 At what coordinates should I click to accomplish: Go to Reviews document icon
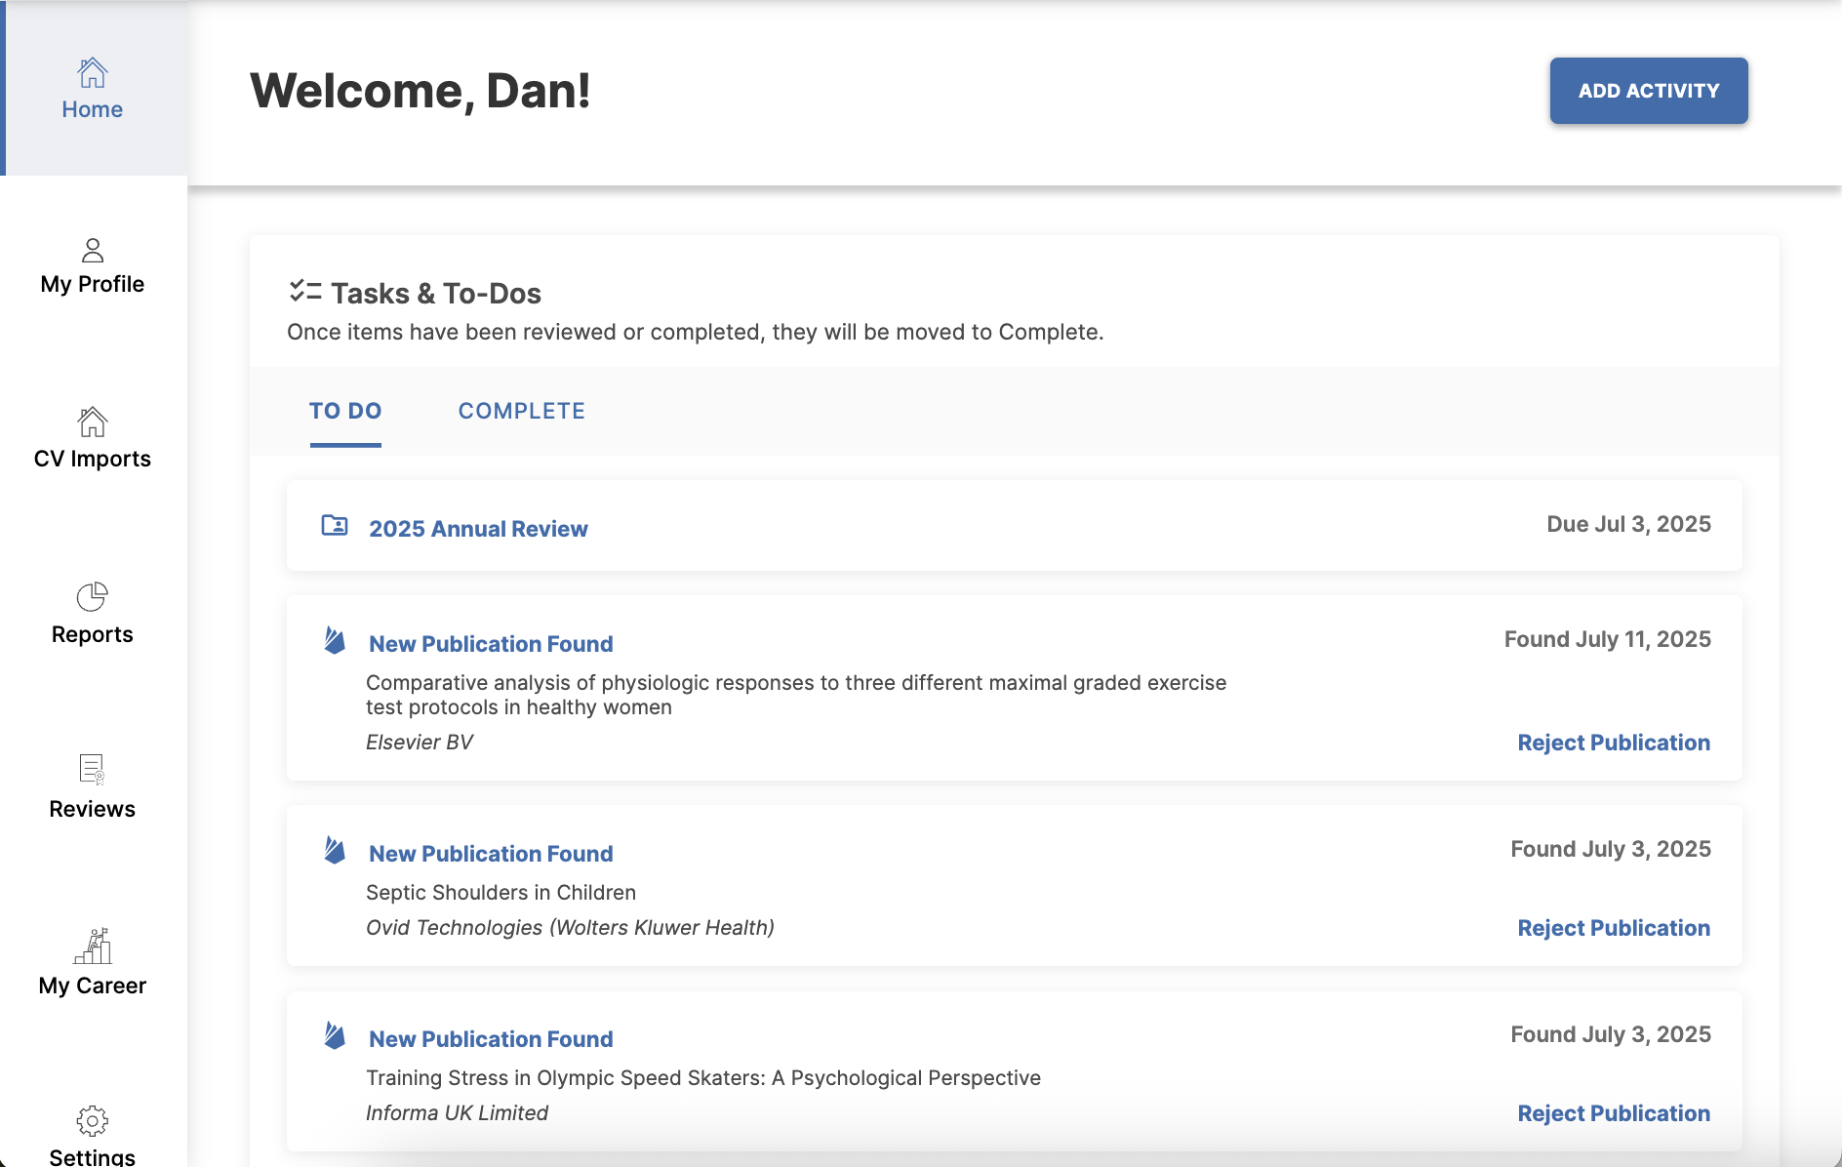click(93, 770)
